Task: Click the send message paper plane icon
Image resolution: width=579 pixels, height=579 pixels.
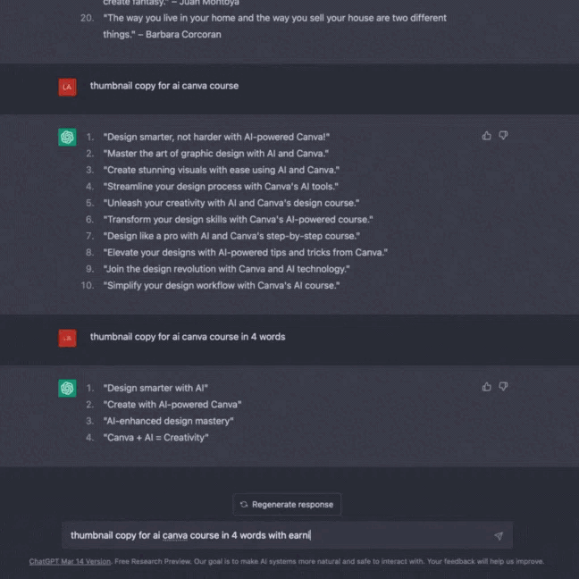Action: tap(499, 536)
